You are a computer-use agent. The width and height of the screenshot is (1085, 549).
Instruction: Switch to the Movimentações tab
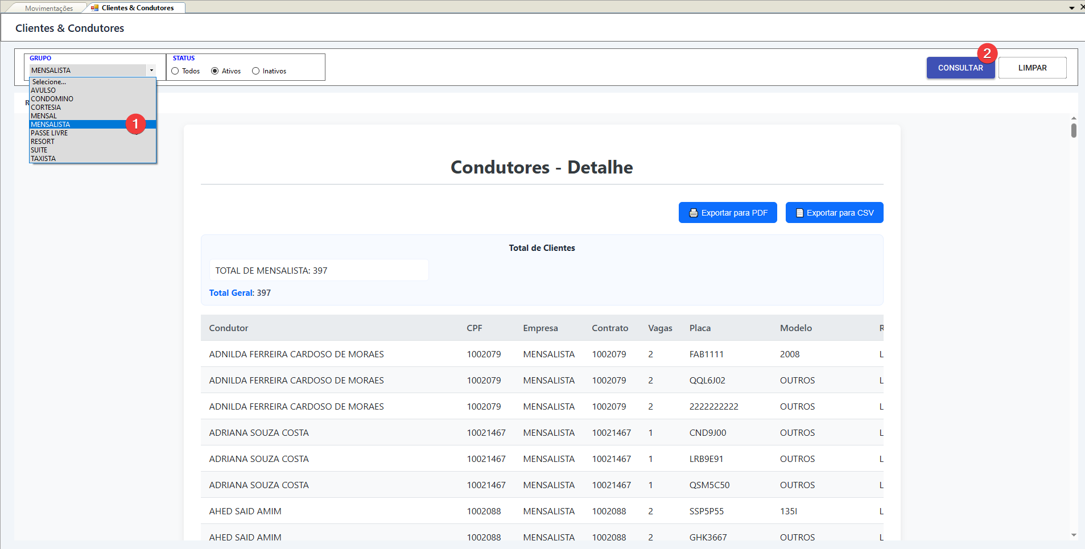point(49,9)
